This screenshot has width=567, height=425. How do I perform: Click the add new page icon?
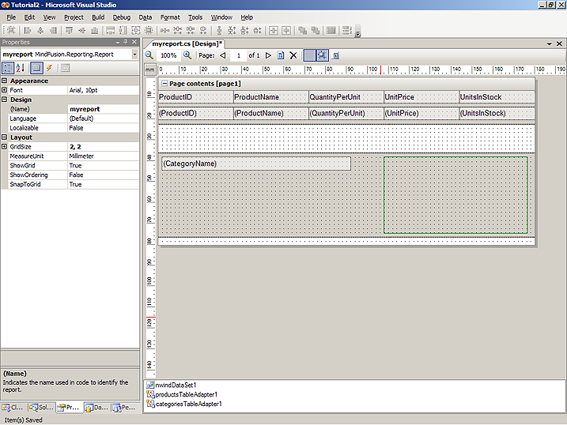pyautogui.click(x=280, y=55)
